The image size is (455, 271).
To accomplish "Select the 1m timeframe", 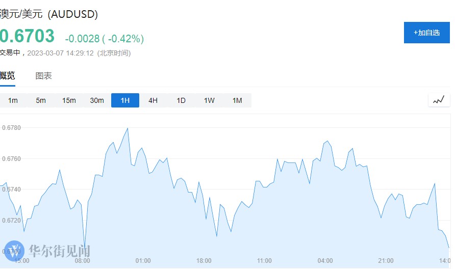I will pos(13,100).
